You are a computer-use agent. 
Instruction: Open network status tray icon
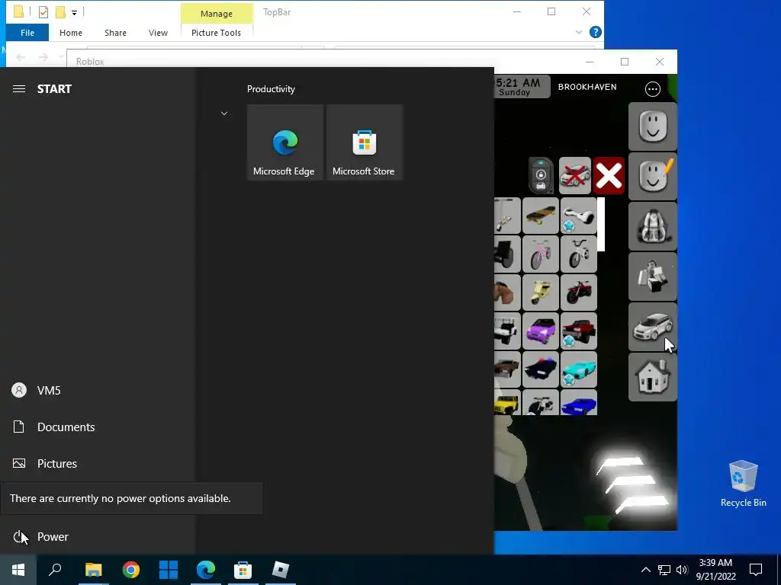664,570
